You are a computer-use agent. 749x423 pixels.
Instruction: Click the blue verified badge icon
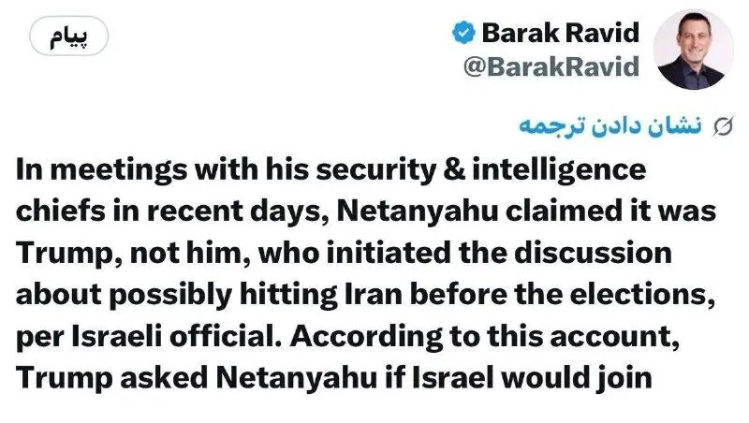(463, 33)
